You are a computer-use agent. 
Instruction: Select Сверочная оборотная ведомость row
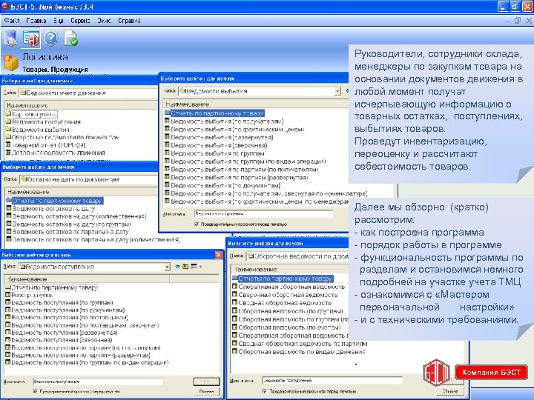click(285, 295)
